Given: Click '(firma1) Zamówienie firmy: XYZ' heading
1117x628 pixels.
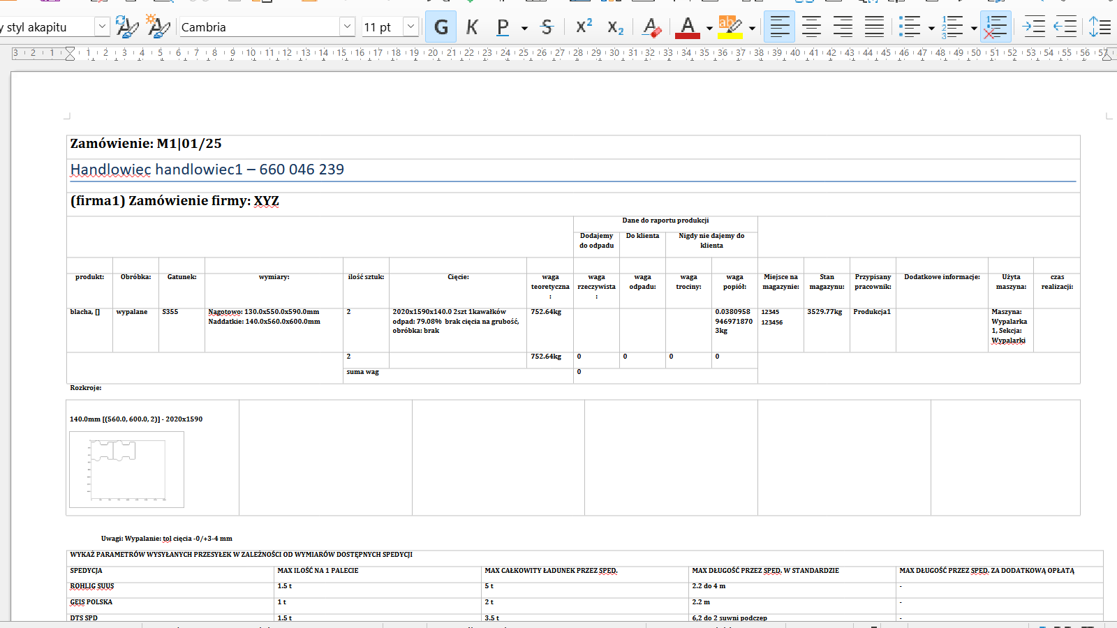Looking at the screenshot, I should (x=175, y=201).
